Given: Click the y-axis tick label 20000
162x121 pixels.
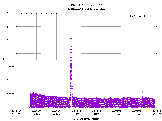Looking at the screenshot, I should click(x=11, y=80).
